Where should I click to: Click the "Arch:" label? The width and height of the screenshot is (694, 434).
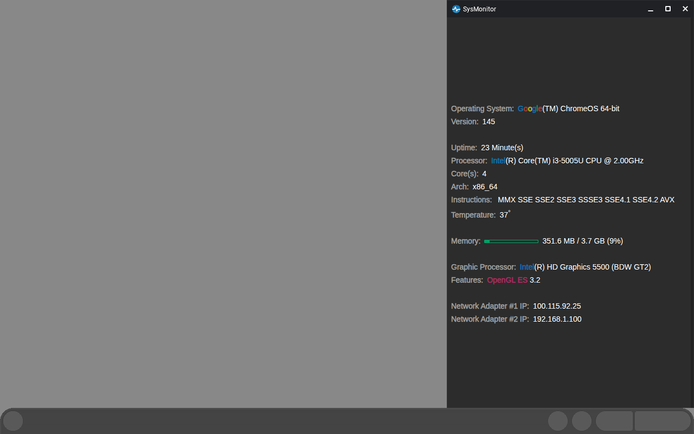tap(460, 187)
